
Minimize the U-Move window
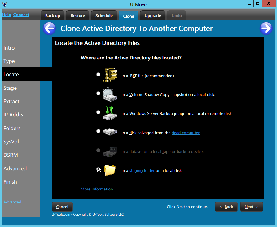pos(249,3)
